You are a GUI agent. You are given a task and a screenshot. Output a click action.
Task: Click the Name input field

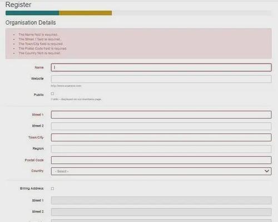click(161, 68)
